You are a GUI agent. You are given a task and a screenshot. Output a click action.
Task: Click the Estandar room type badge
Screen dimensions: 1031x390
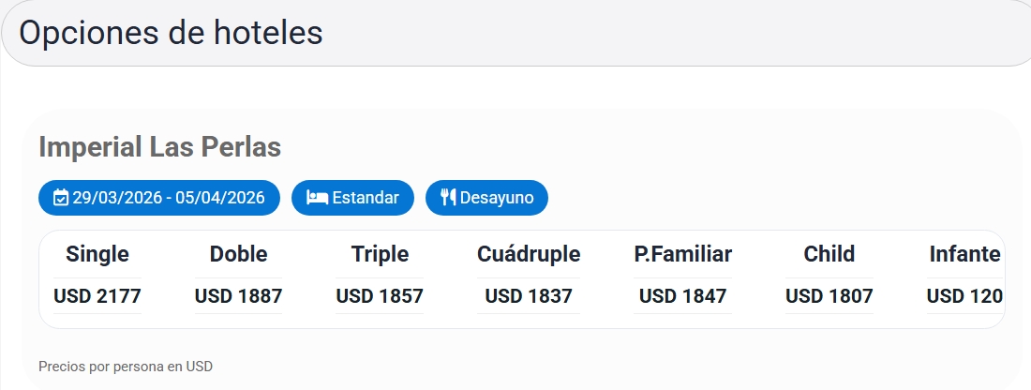coord(352,198)
